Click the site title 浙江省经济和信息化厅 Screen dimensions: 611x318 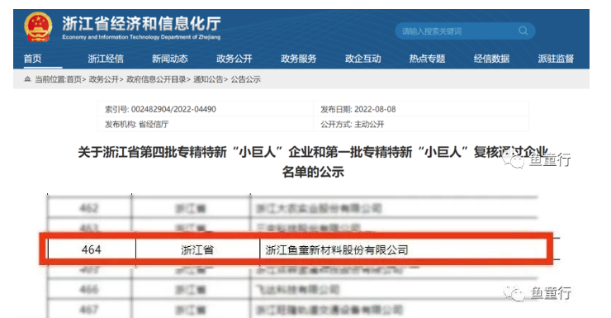[141, 23]
